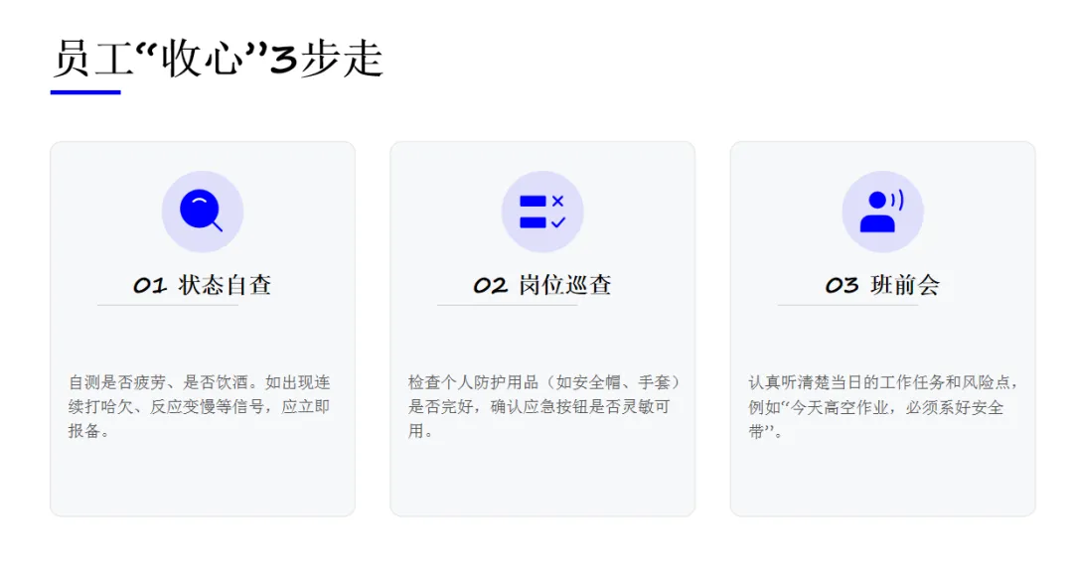Select the 03 班前会 heading
The image size is (1073, 572).
[x=882, y=285]
